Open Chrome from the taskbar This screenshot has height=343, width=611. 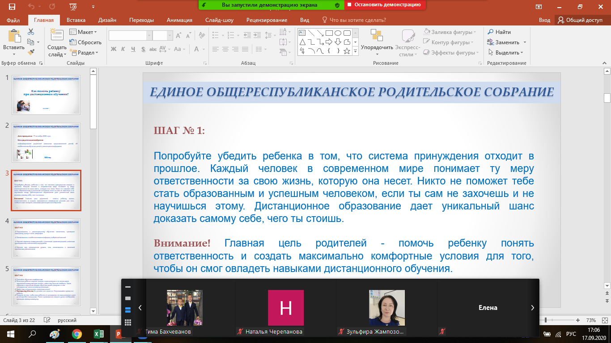point(77,334)
